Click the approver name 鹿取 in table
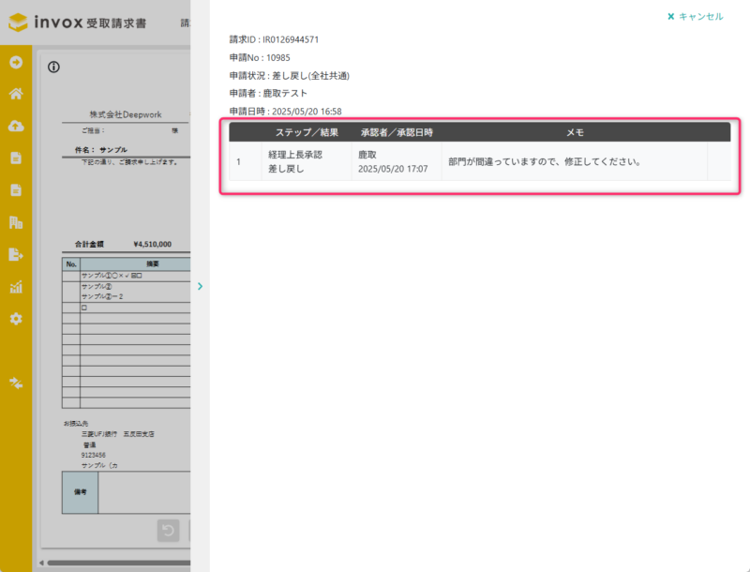This screenshot has width=750, height=572. click(367, 155)
